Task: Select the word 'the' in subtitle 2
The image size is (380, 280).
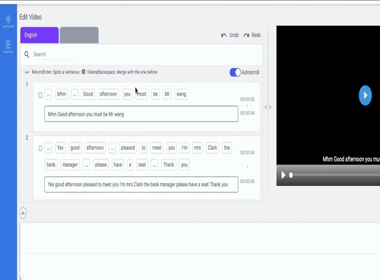Action: [x=227, y=148]
